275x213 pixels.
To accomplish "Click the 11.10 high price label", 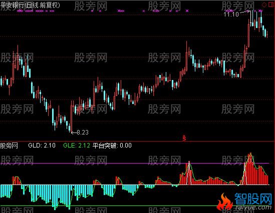I will point(231,14).
